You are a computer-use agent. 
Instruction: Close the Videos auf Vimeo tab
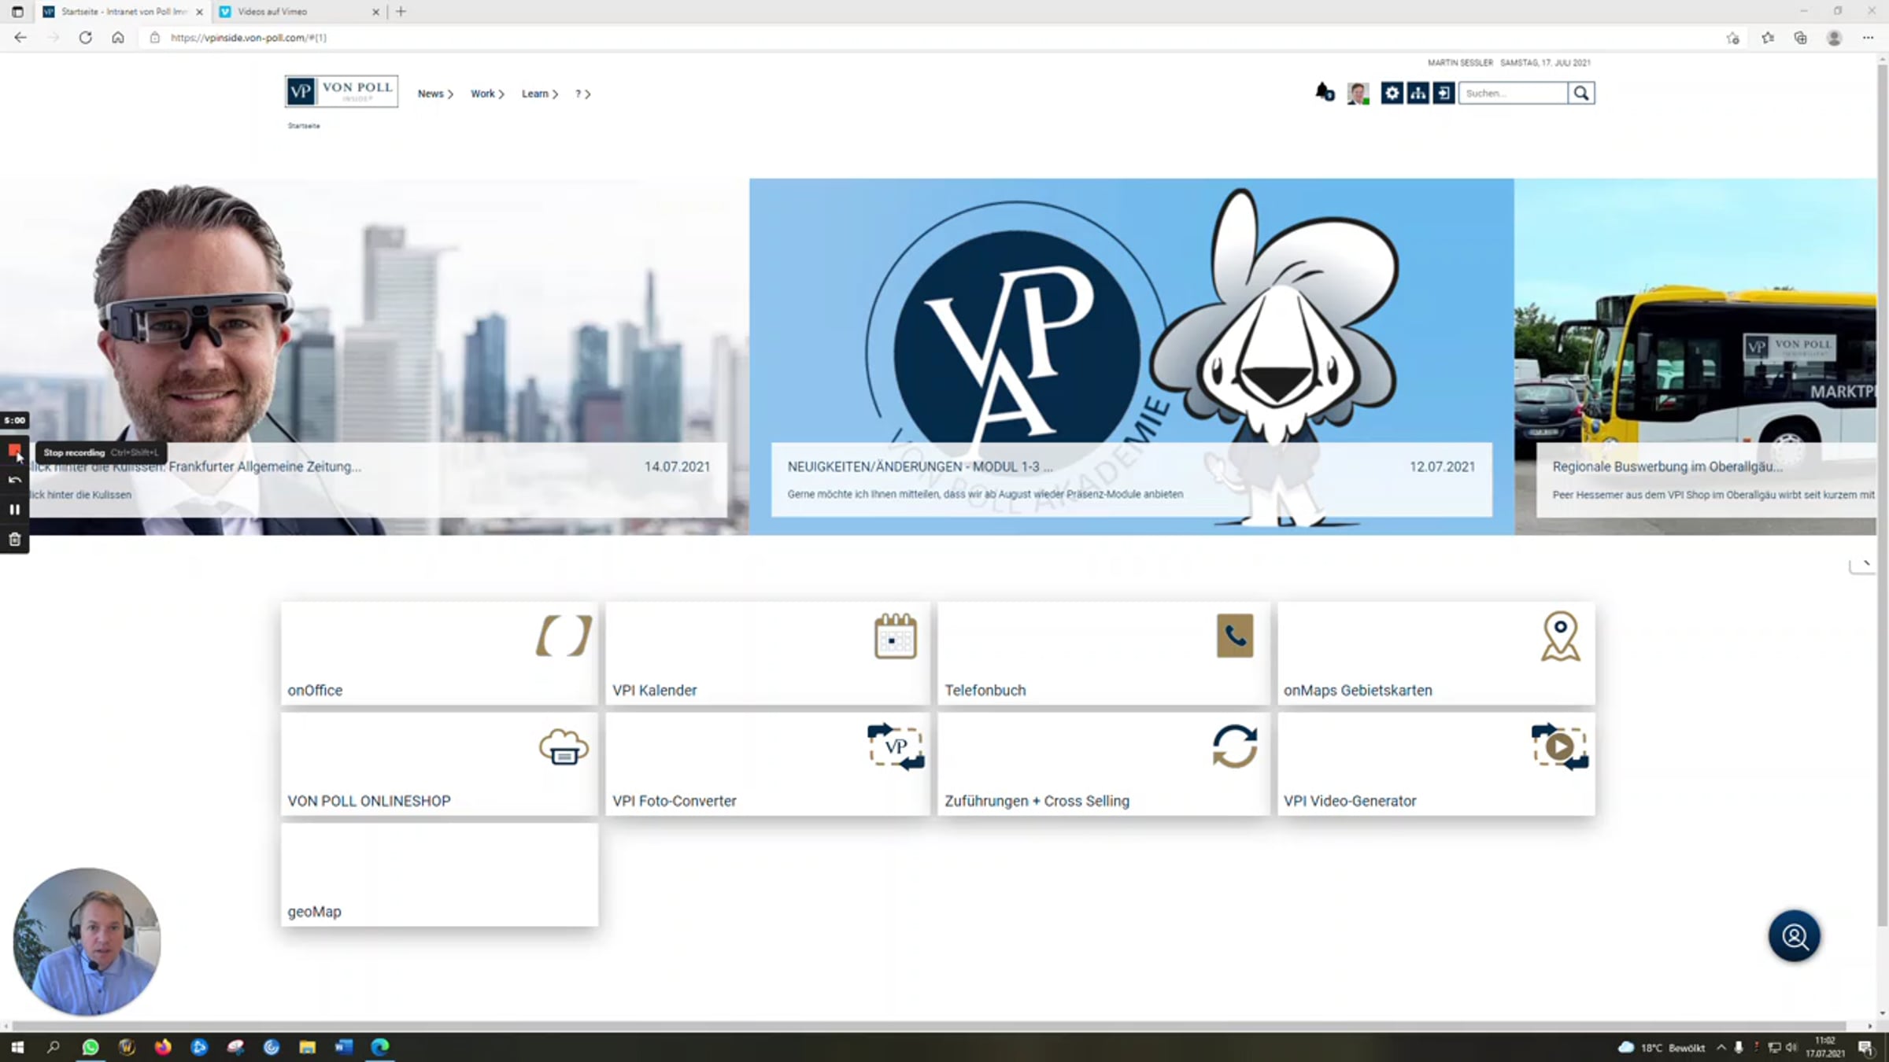click(375, 12)
